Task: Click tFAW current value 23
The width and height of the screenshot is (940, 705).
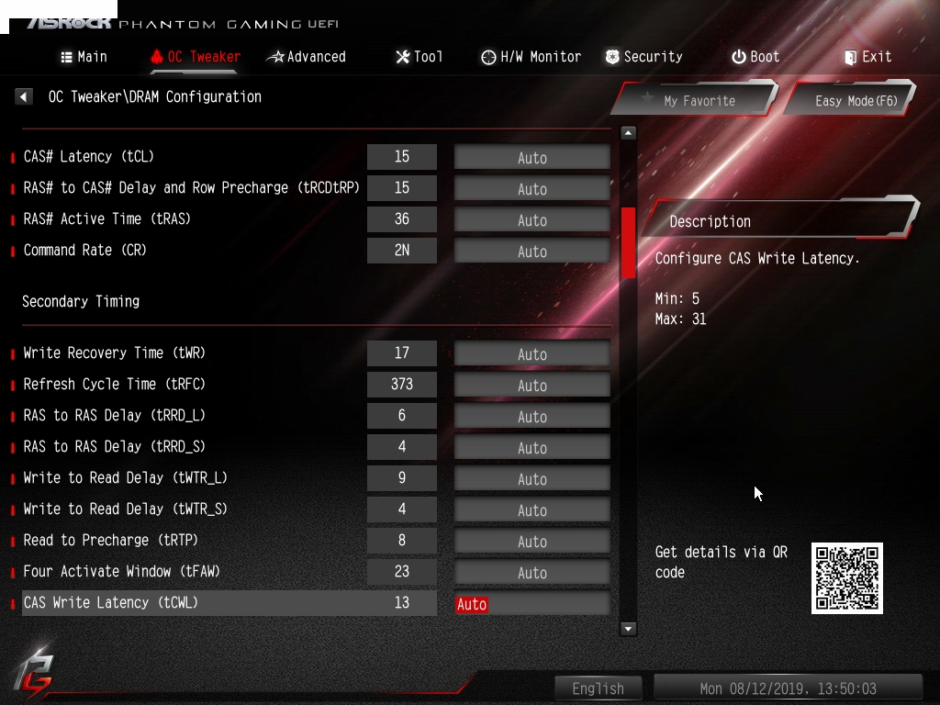Action: click(x=402, y=571)
